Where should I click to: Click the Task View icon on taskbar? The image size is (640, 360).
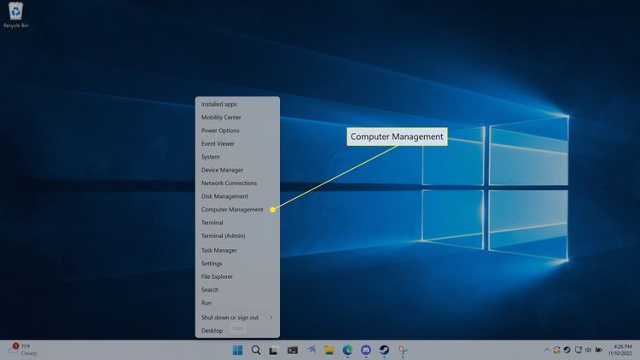click(x=273, y=350)
